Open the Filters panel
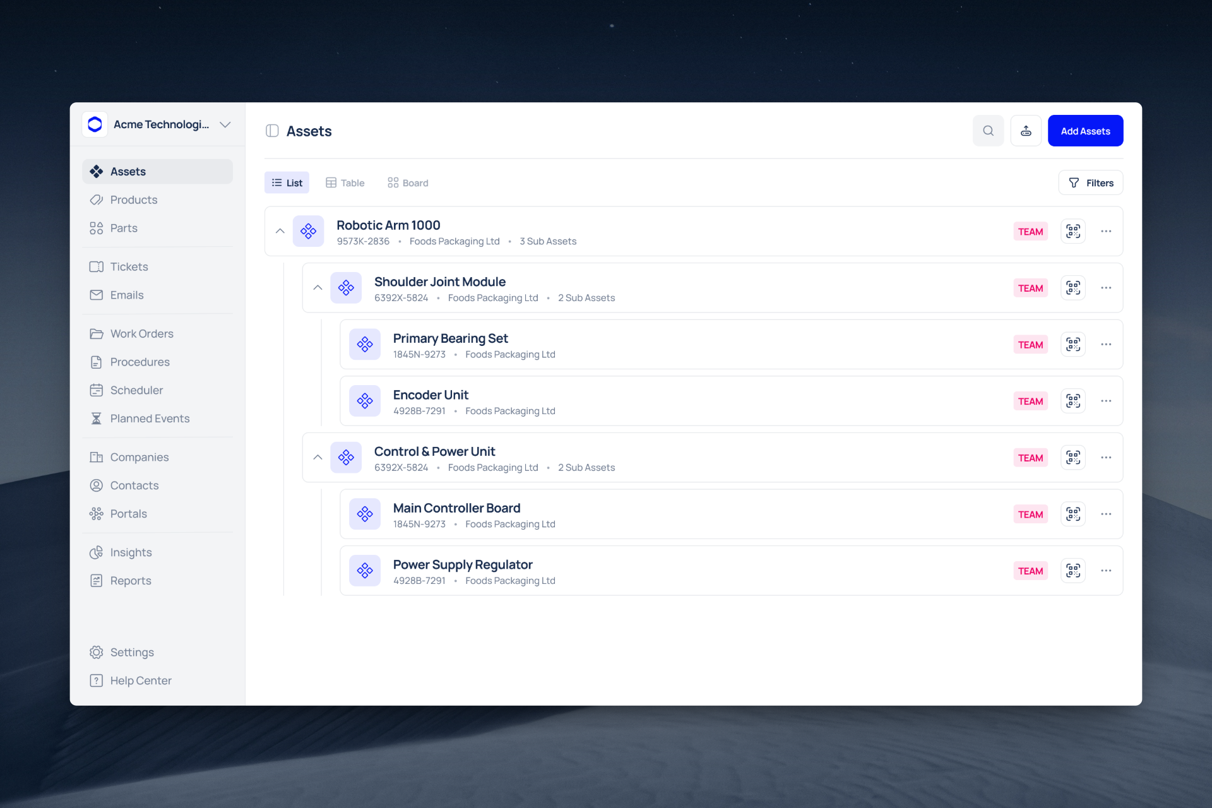The width and height of the screenshot is (1212, 808). (1091, 182)
